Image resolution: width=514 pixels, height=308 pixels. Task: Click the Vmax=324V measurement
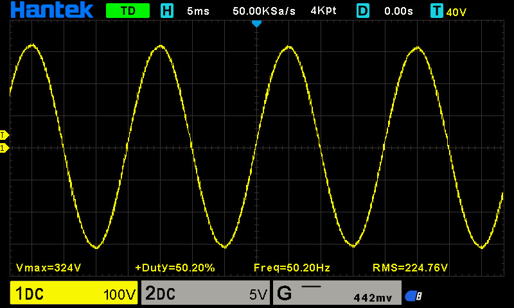[x=49, y=268]
